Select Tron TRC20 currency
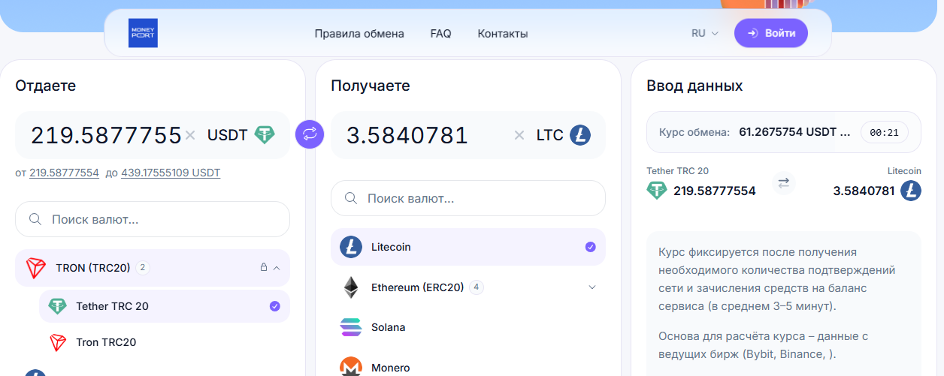This screenshot has width=944, height=376. pyautogui.click(x=165, y=342)
